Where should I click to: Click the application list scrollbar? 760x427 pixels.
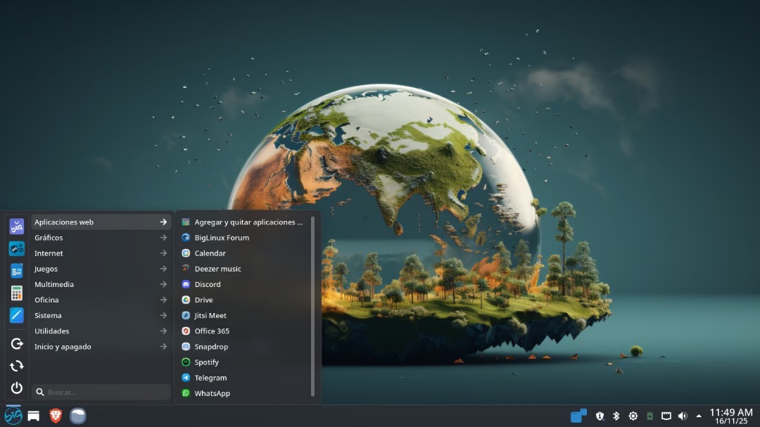point(312,306)
